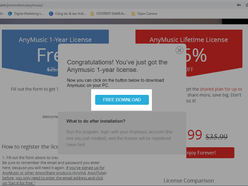248x186 pixels.
Task: Click the red Enjoy Forever! button
Action: point(210,153)
